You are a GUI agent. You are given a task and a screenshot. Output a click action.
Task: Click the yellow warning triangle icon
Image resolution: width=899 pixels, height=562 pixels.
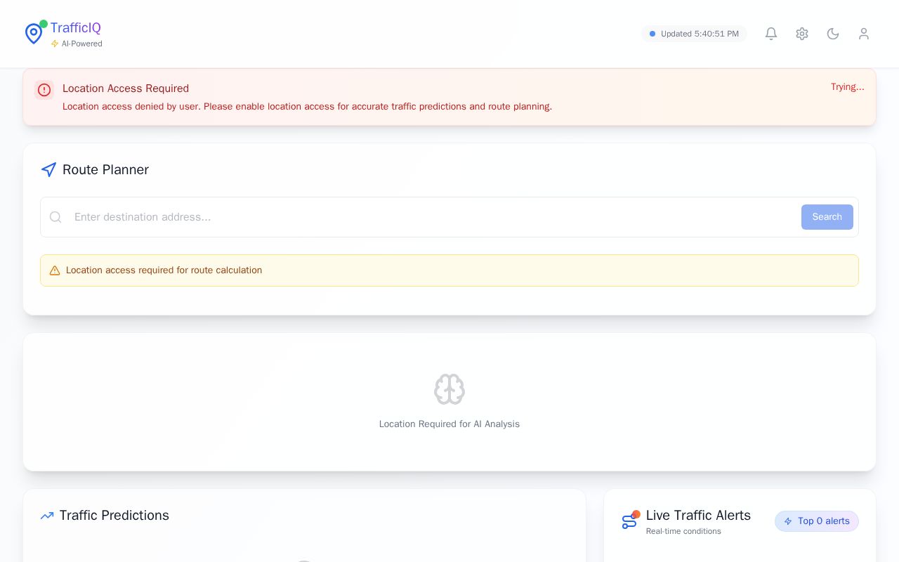55,270
